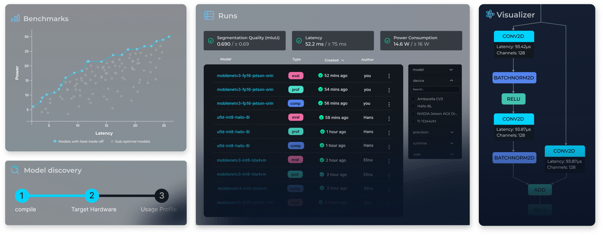Select step 2 Target Hardware
The width and height of the screenshot is (603, 235).
pos(92,196)
